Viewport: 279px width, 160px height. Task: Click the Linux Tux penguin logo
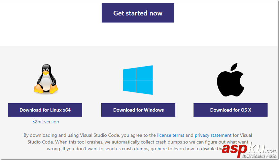pos(46,80)
